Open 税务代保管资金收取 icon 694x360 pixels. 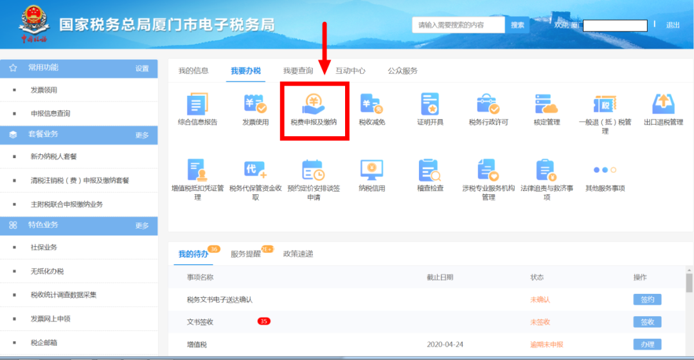255,170
